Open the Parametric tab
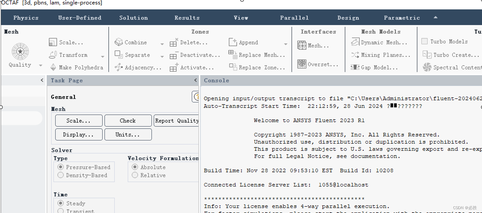Image resolution: width=482 pixels, height=213 pixels. pyautogui.click(x=402, y=17)
